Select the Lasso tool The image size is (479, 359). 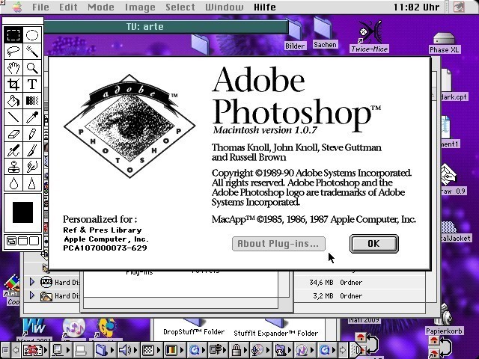(x=13, y=51)
